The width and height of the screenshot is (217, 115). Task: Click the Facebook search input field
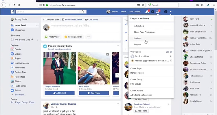coord(48,11)
